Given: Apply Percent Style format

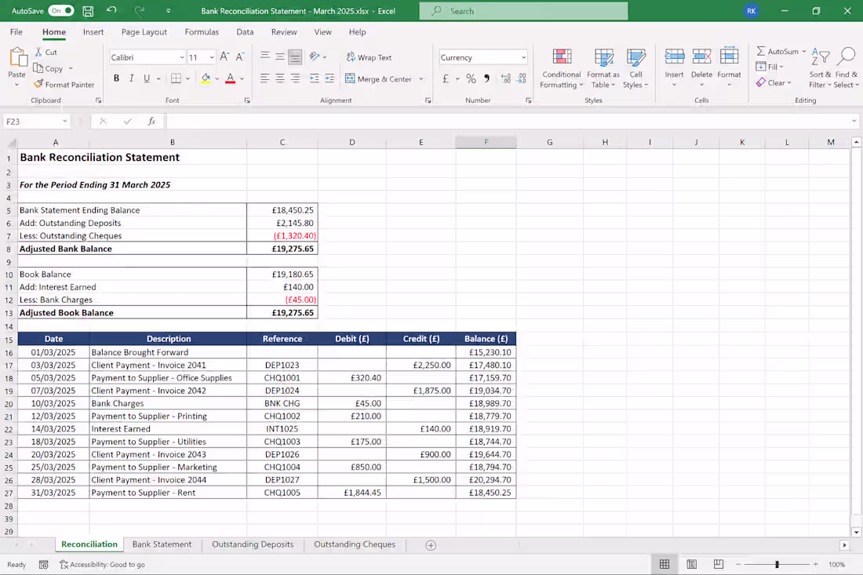Looking at the screenshot, I should point(472,78).
